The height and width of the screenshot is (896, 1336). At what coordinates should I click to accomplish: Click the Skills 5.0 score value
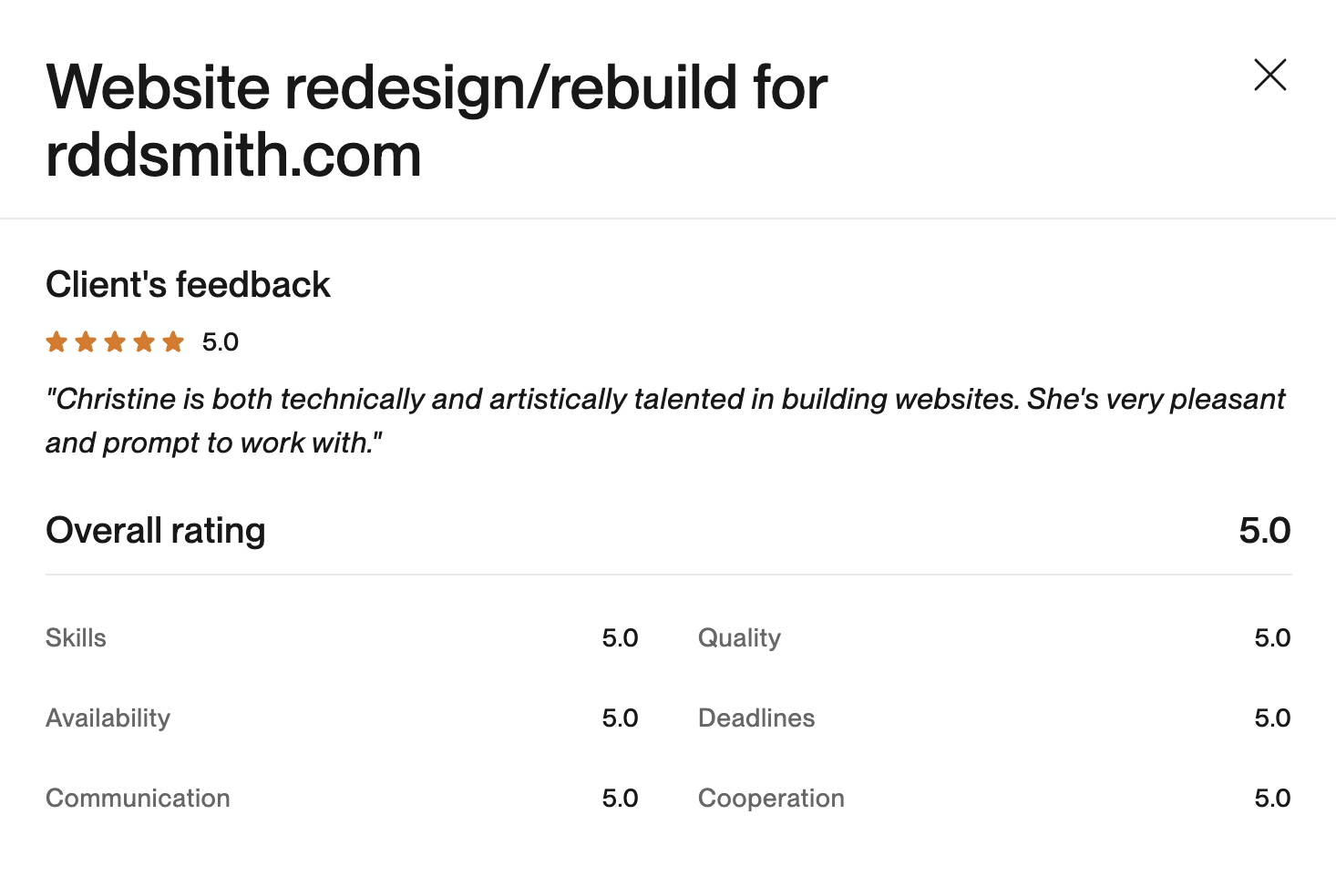[620, 638]
